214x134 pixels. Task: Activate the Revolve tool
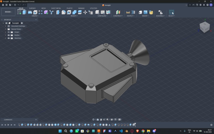pyautogui.click(x=30, y=12)
